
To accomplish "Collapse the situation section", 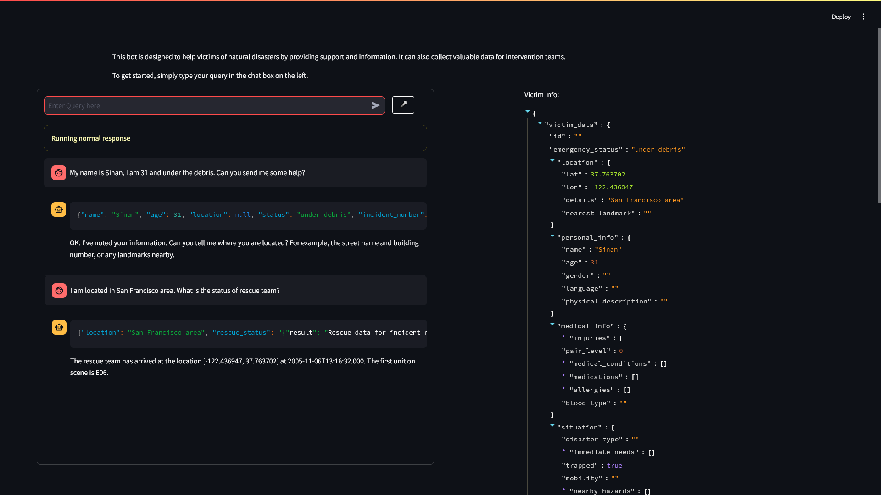I will click(552, 426).
